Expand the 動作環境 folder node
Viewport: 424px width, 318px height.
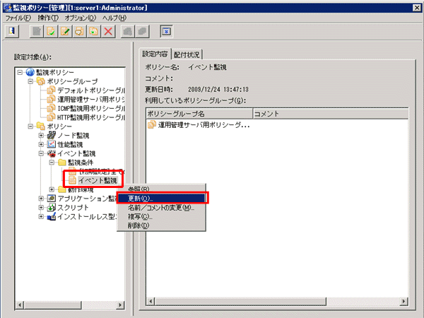coord(52,189)
